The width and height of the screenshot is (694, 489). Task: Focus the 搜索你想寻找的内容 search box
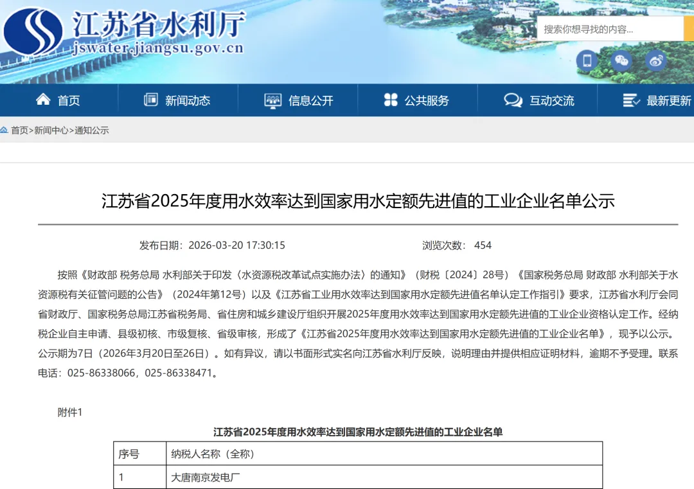(610, 29)
